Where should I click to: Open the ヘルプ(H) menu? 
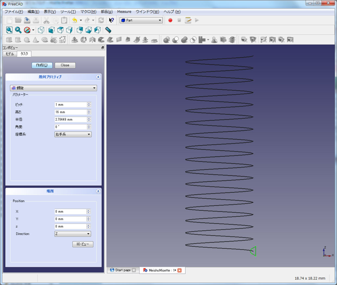point(172,12)
